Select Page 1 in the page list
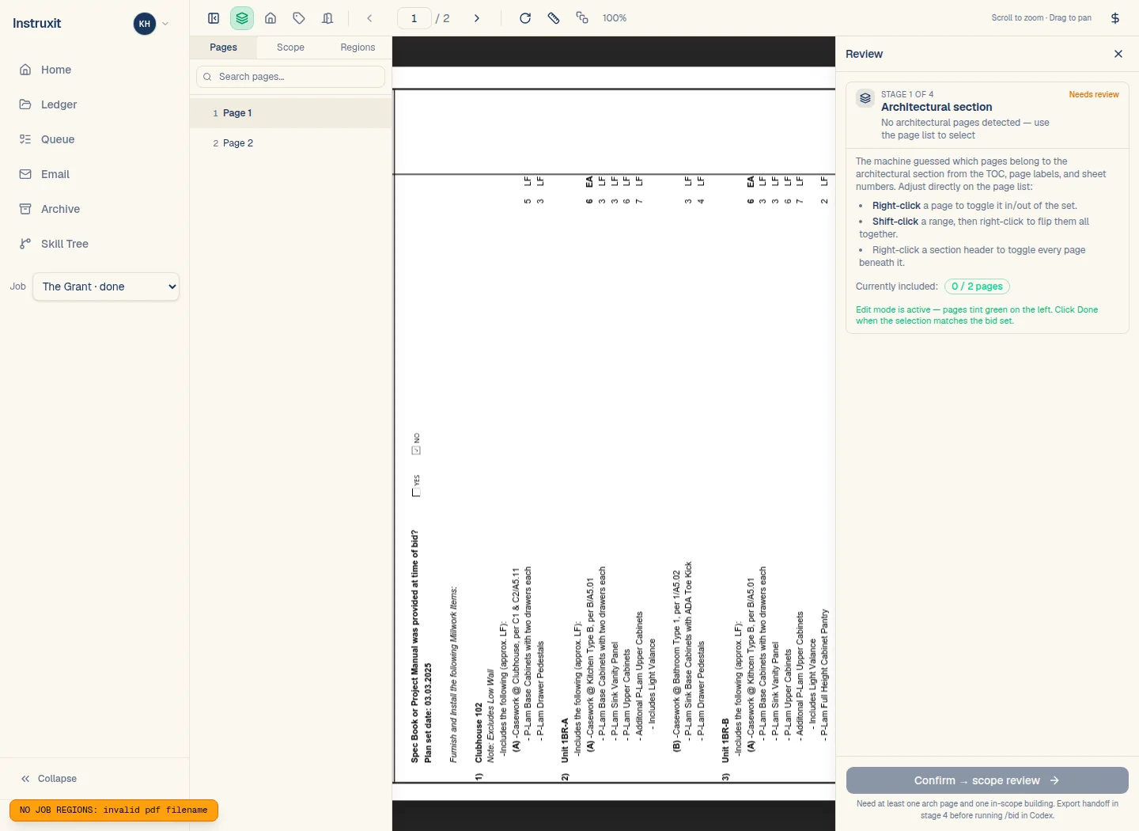Viewport: 1139px width, 831px height. (290, 113)
